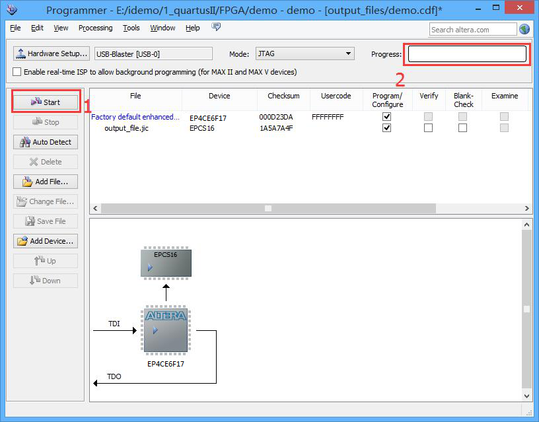Enable real-time ISP checkbox
This screenshot has height=422, width=539.
(17, 72)
